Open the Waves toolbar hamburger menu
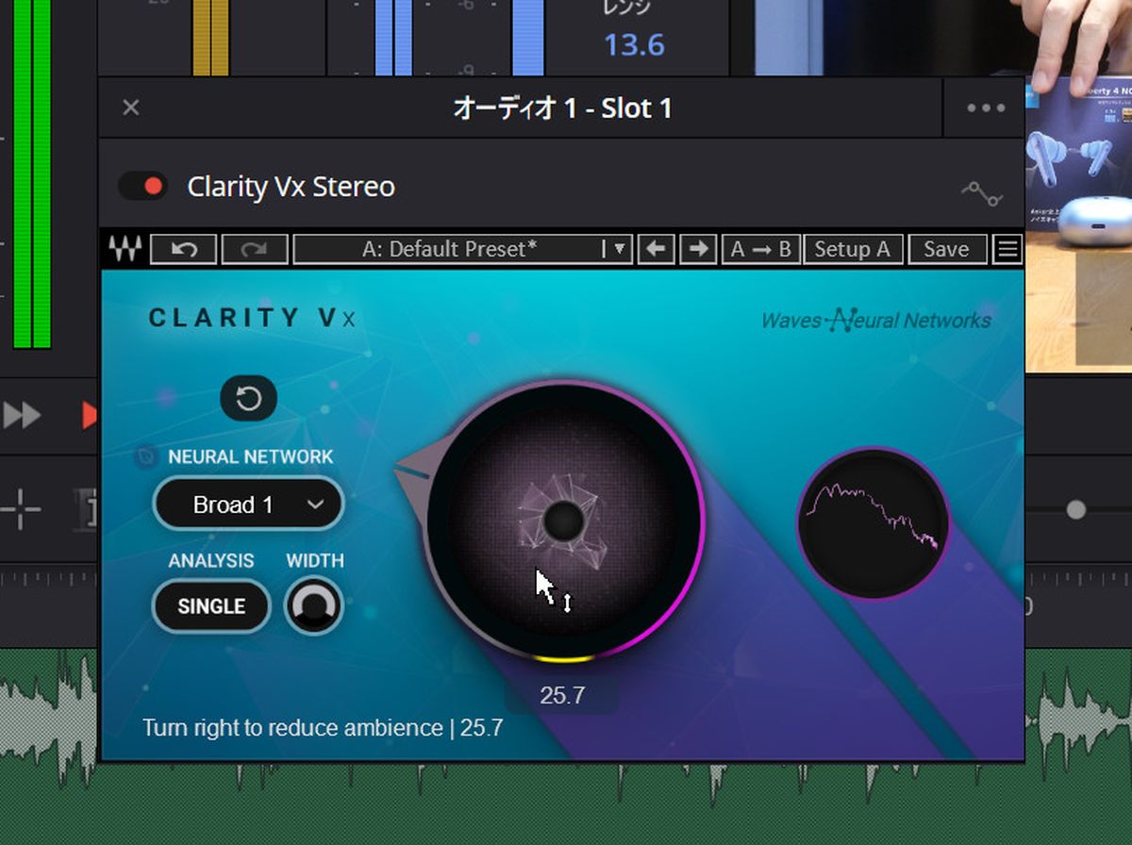This screenshot has height=845, width=1132. pyautogui.click(x=1008, y=249)
